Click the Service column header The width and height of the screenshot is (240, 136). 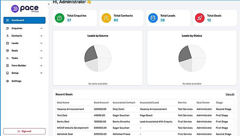(x=182, y=103)
